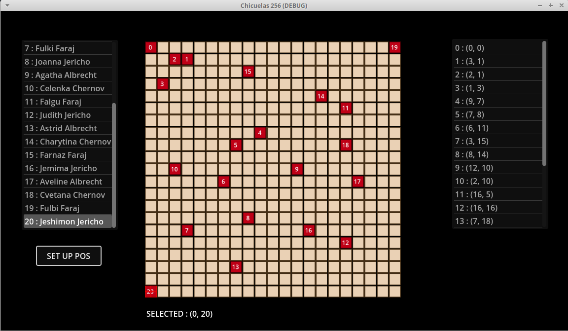The height and width of the screenshot is (331, 568).
Task: Choose "19 : Fulbi Faraj" row
Action: (x=68, y=208)
